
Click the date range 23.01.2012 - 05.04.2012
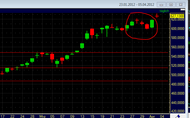click(x=137, y=5)
